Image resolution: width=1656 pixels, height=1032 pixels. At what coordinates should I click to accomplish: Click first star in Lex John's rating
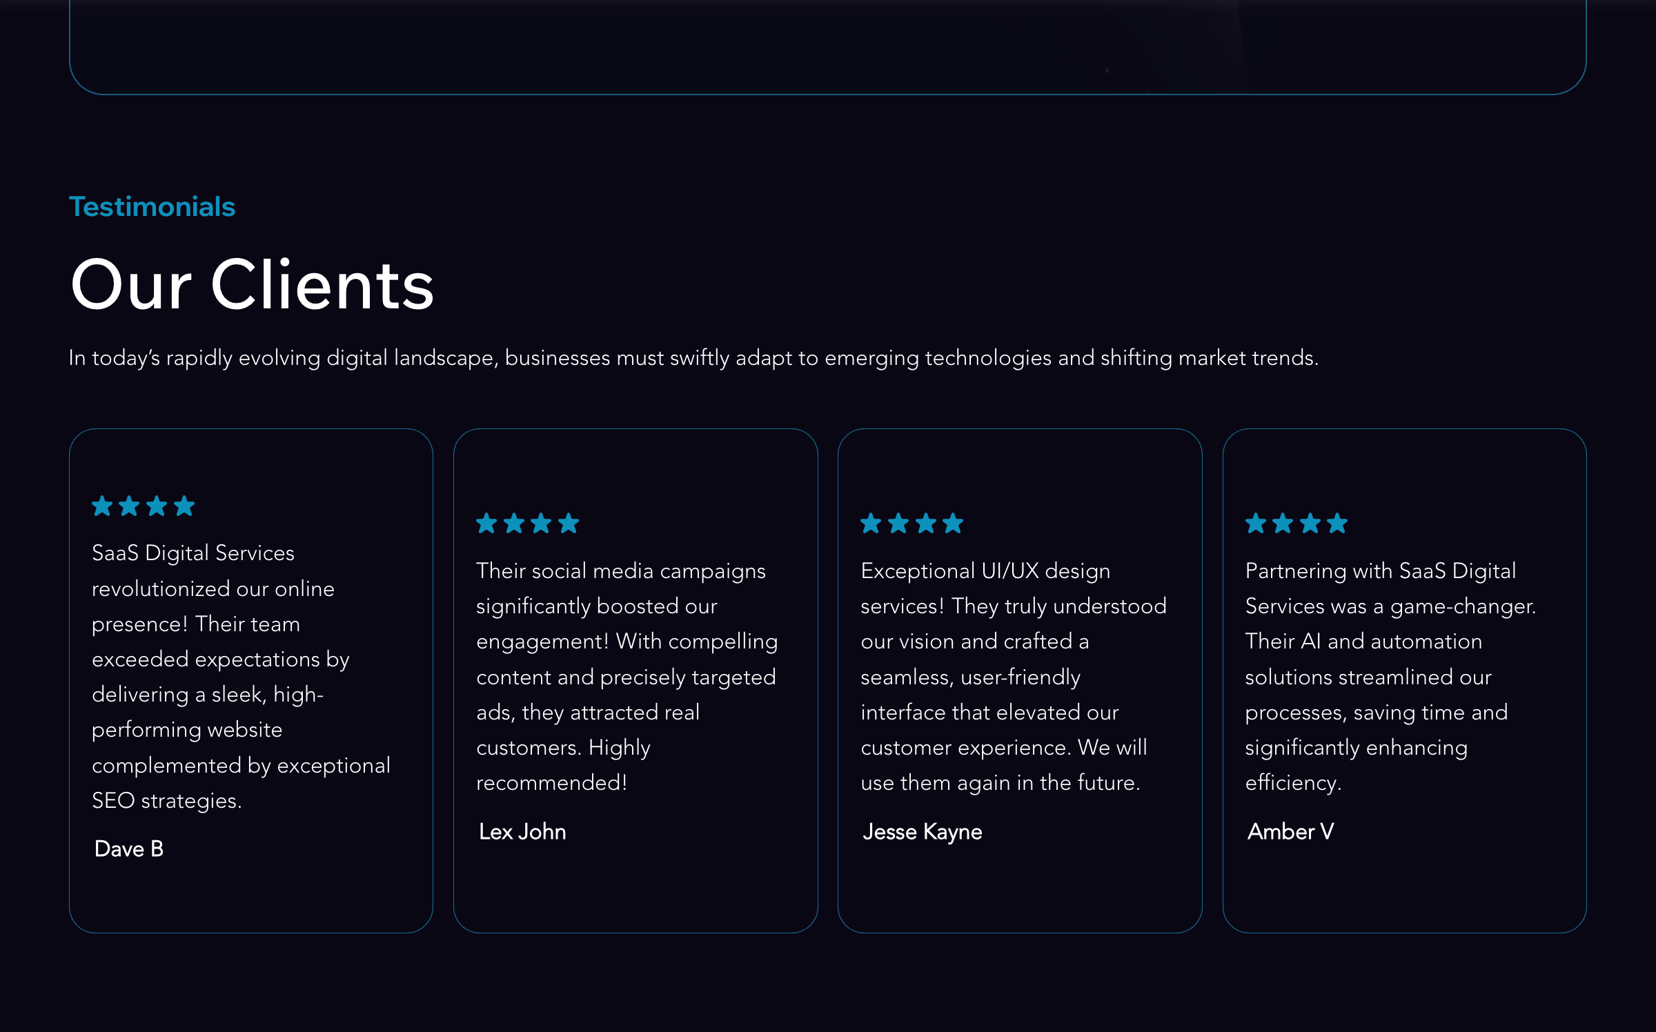click(486, 523)
